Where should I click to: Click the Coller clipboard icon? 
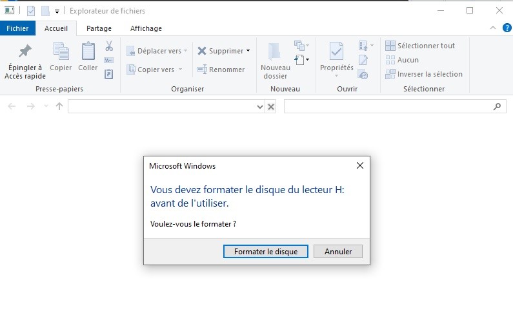pos(88,51)
